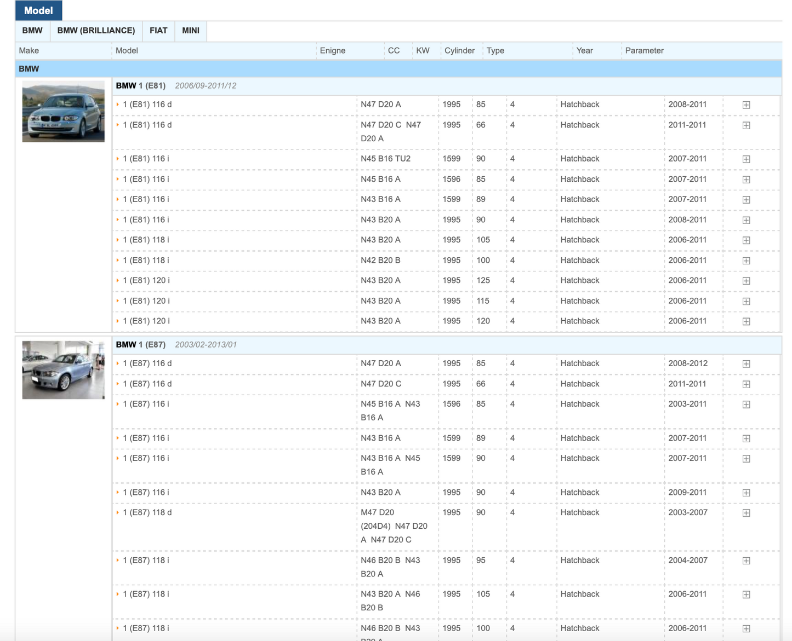This screenshot has width=792, height=641.
Task: Expand parameters for E81 120 i 115 KW
Action: click(x=746, y=301)
